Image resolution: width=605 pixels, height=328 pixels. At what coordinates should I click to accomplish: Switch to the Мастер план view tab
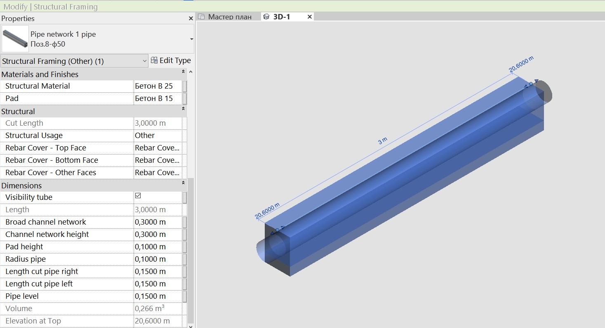tap(225, 17)
